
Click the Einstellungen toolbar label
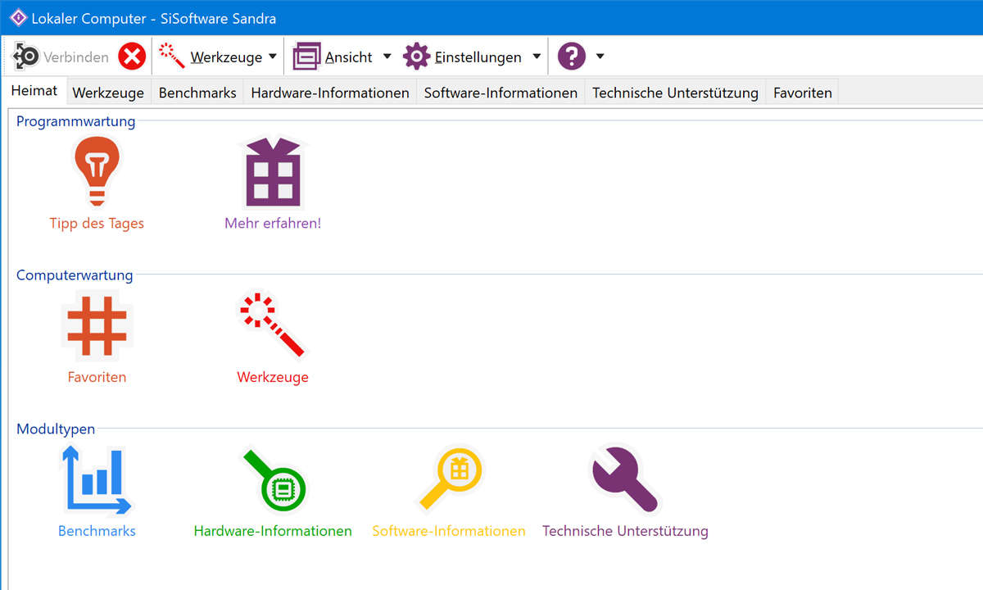[478, 57]
